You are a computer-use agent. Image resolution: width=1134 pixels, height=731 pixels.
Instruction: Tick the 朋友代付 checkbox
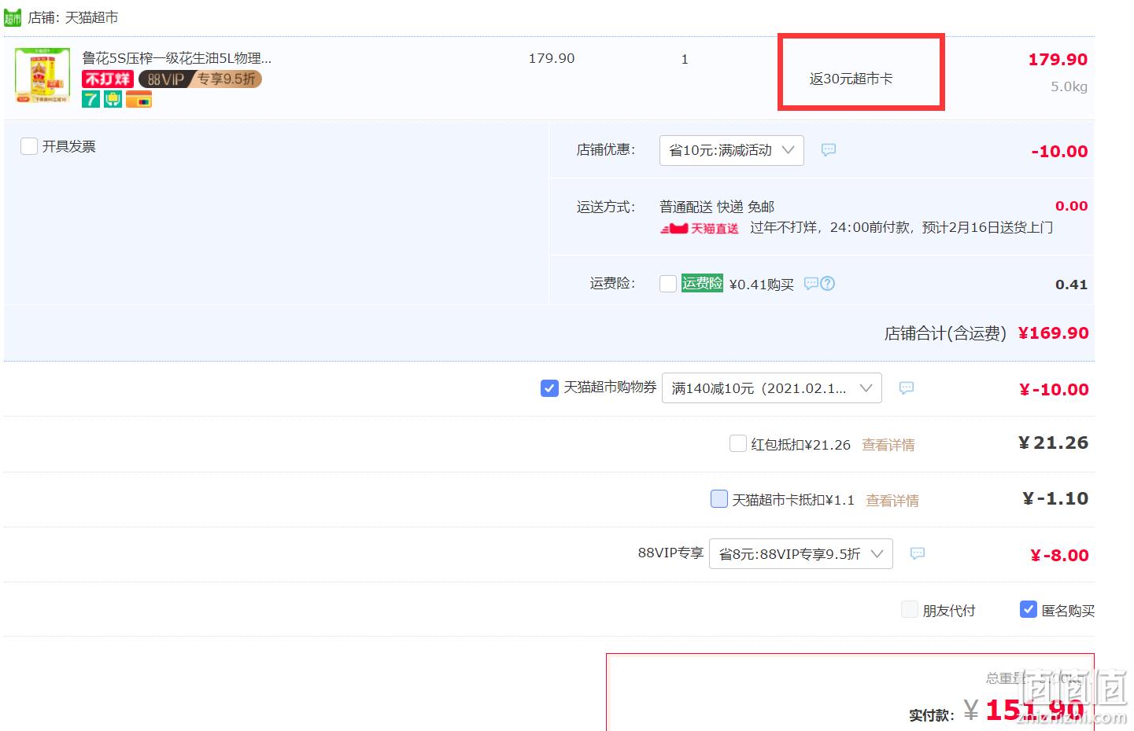(910, 609)
